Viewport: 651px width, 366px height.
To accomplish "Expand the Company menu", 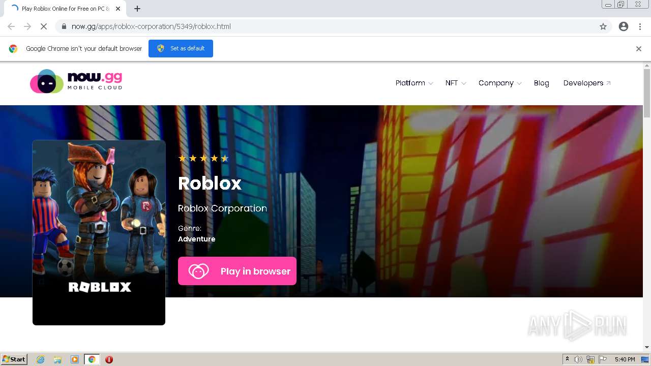I will click(x=499, y=83).
